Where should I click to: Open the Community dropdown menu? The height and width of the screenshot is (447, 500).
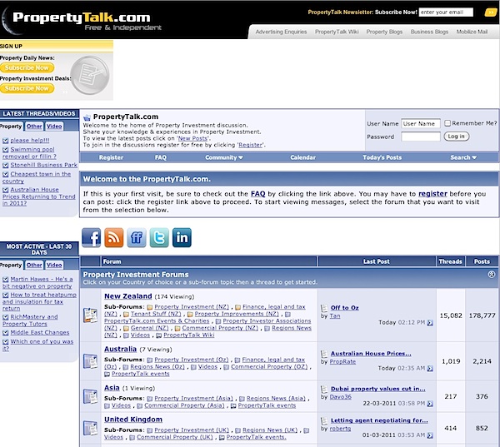coord(224,157)
